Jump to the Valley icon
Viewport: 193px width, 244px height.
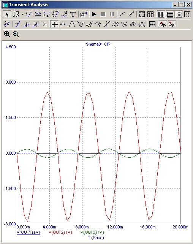(81, 24)
